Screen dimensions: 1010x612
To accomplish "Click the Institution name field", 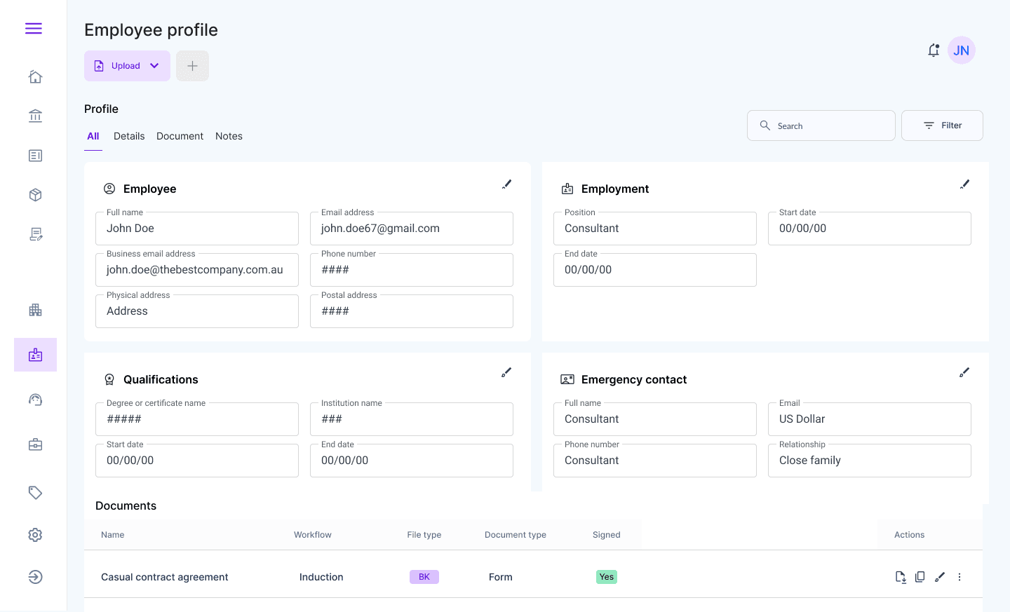I will pos(412,419).
